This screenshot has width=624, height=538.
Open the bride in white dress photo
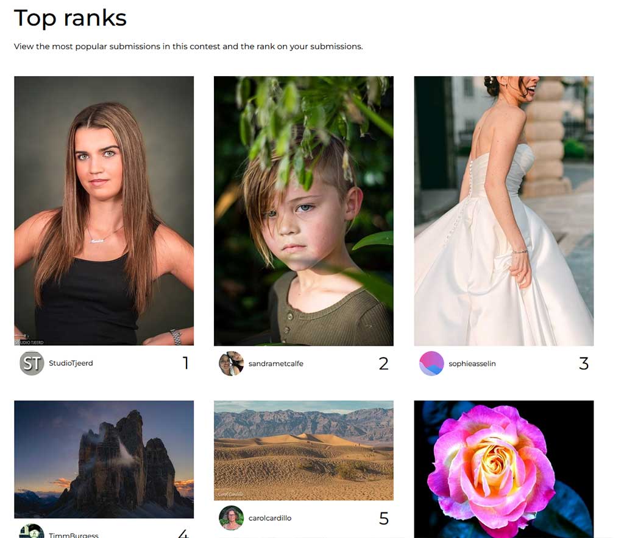(x=504, y=211)
